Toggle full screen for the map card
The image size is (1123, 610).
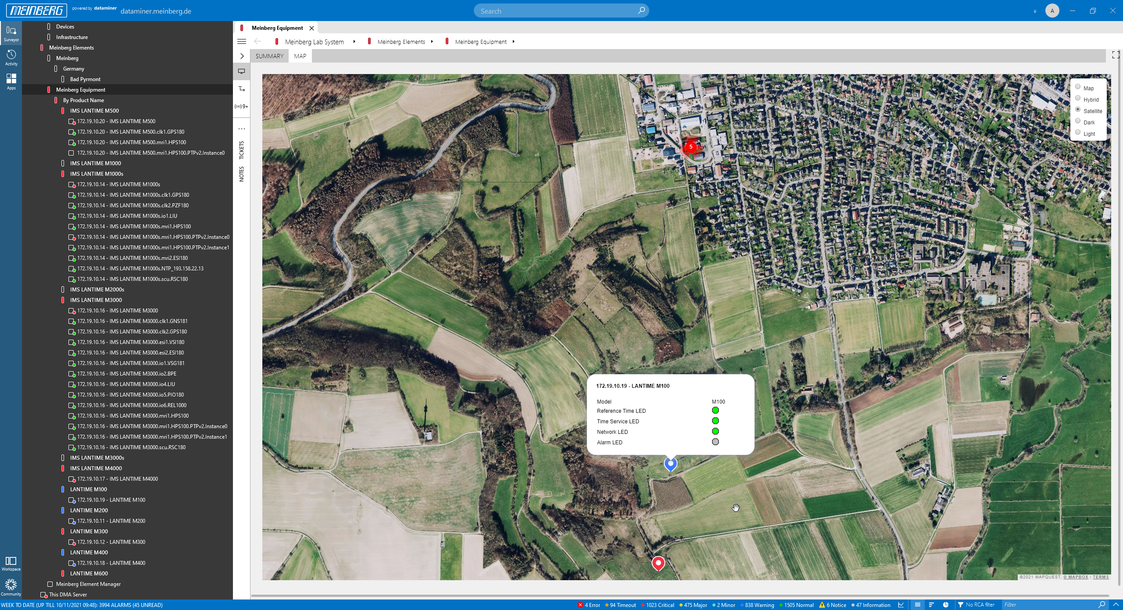click(x=1116, y=55)
